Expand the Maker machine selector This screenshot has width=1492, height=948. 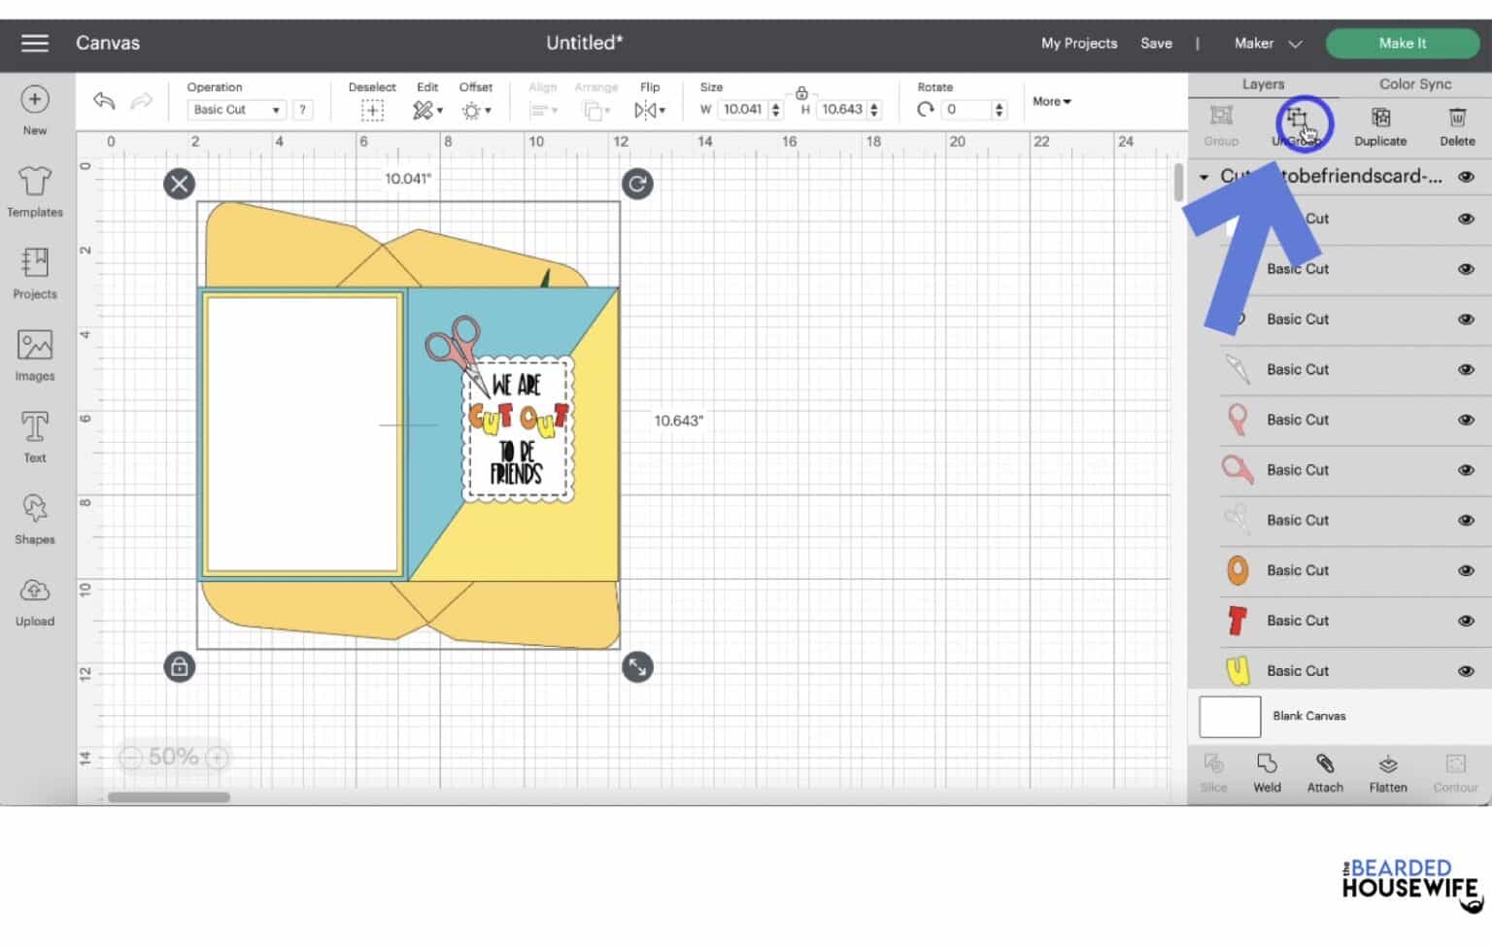[1268, 44]
